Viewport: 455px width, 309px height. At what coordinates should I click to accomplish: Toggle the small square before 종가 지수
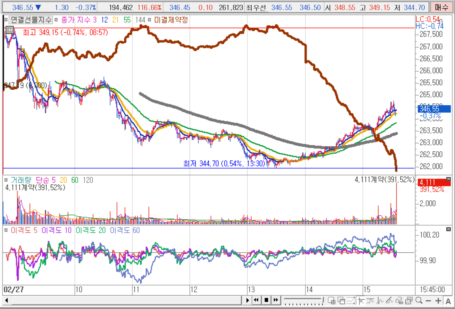pyautogui.click(x=56, y=20)
